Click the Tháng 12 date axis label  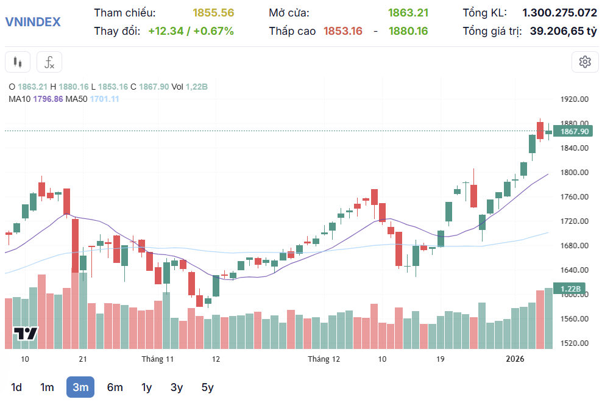tap(324, 359)
